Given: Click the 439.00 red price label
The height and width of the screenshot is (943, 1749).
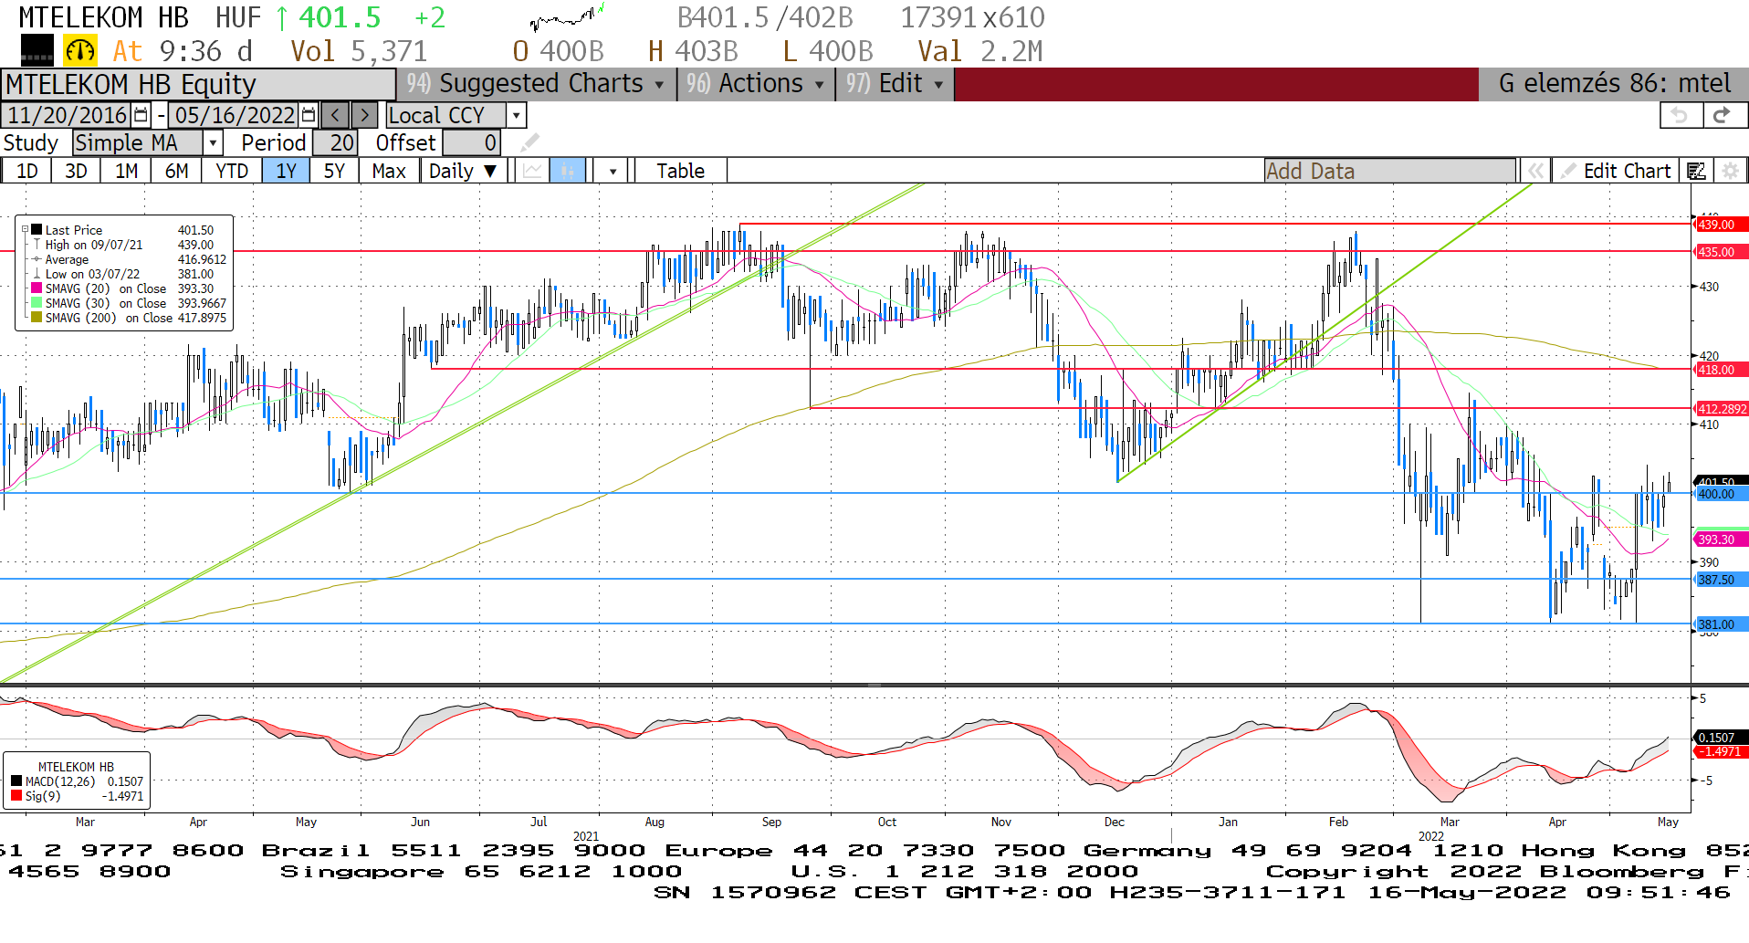Looking at the screenshot, I should point(1720,225).
